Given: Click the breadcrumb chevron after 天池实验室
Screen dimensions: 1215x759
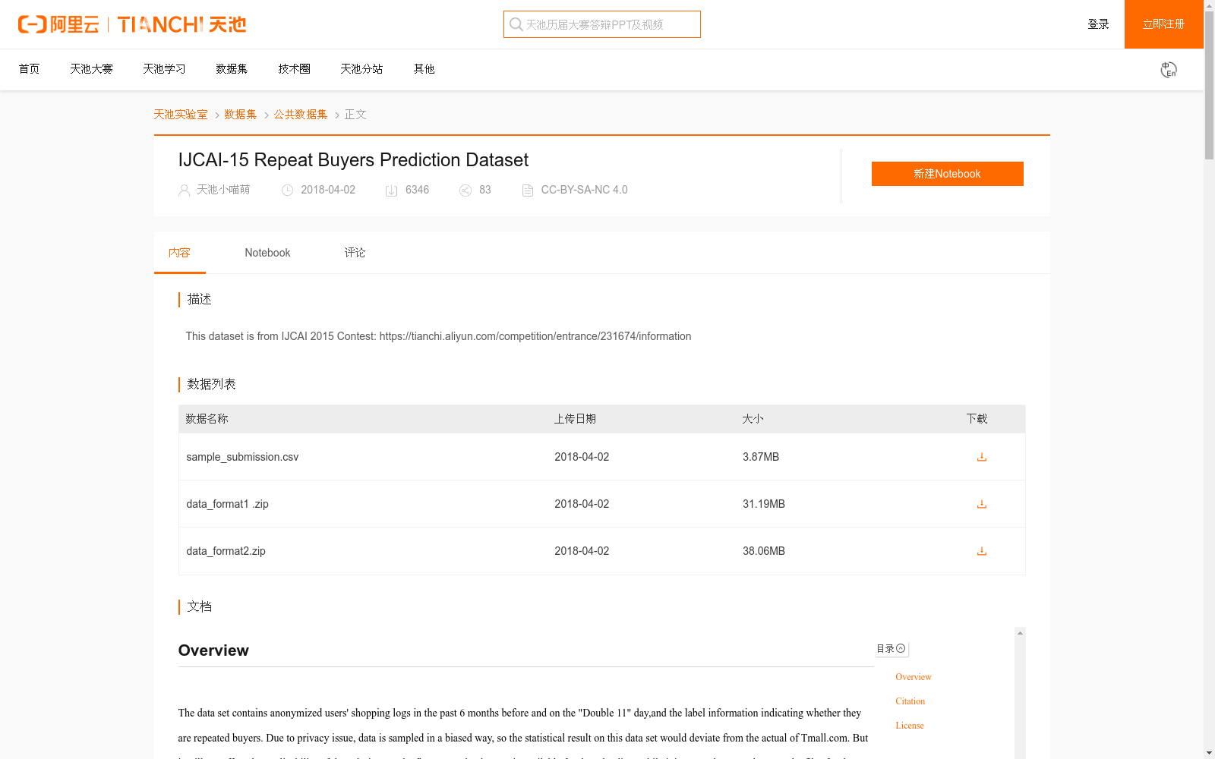Looking at the screenshot, I should point(216,115).
